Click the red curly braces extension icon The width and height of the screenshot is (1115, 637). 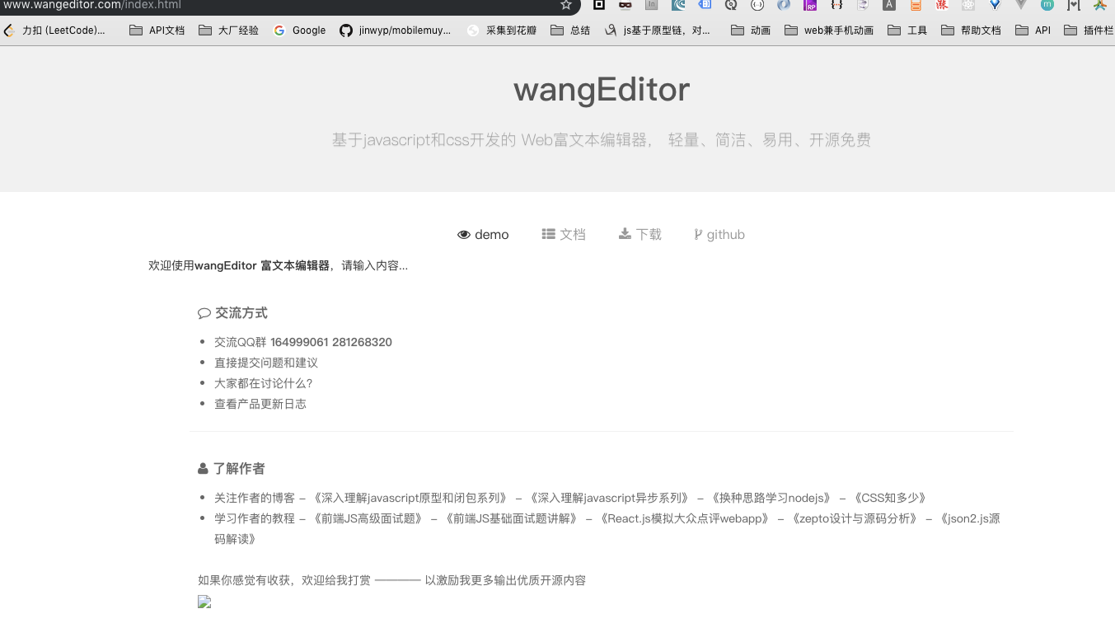[x=836, y=5]
